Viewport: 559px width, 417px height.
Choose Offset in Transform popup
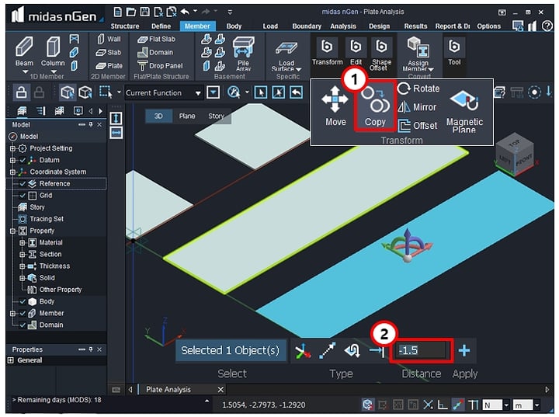418,126
